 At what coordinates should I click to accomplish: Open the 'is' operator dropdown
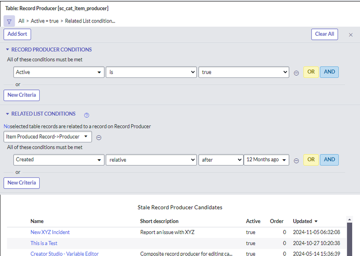click(x=151, y=72)
